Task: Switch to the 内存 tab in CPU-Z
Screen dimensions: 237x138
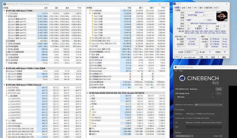Action: pos(189,8)
